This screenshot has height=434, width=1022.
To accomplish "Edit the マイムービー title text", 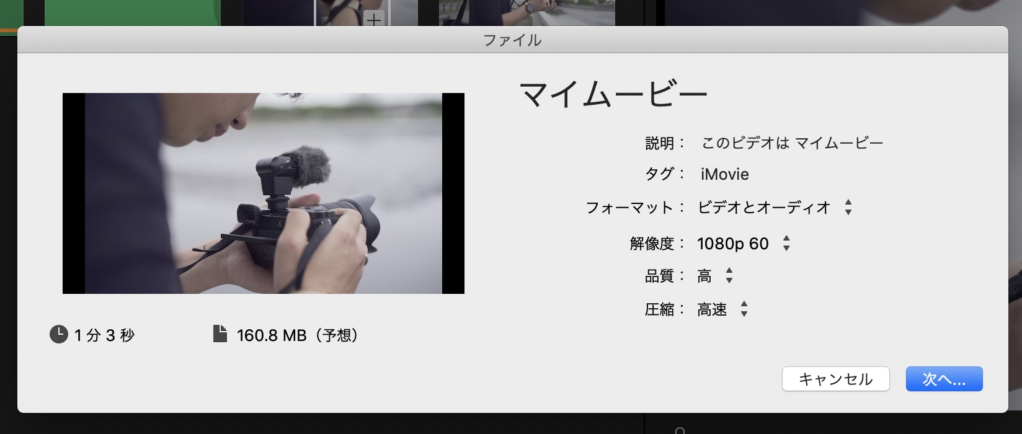I will click(613, 95).
